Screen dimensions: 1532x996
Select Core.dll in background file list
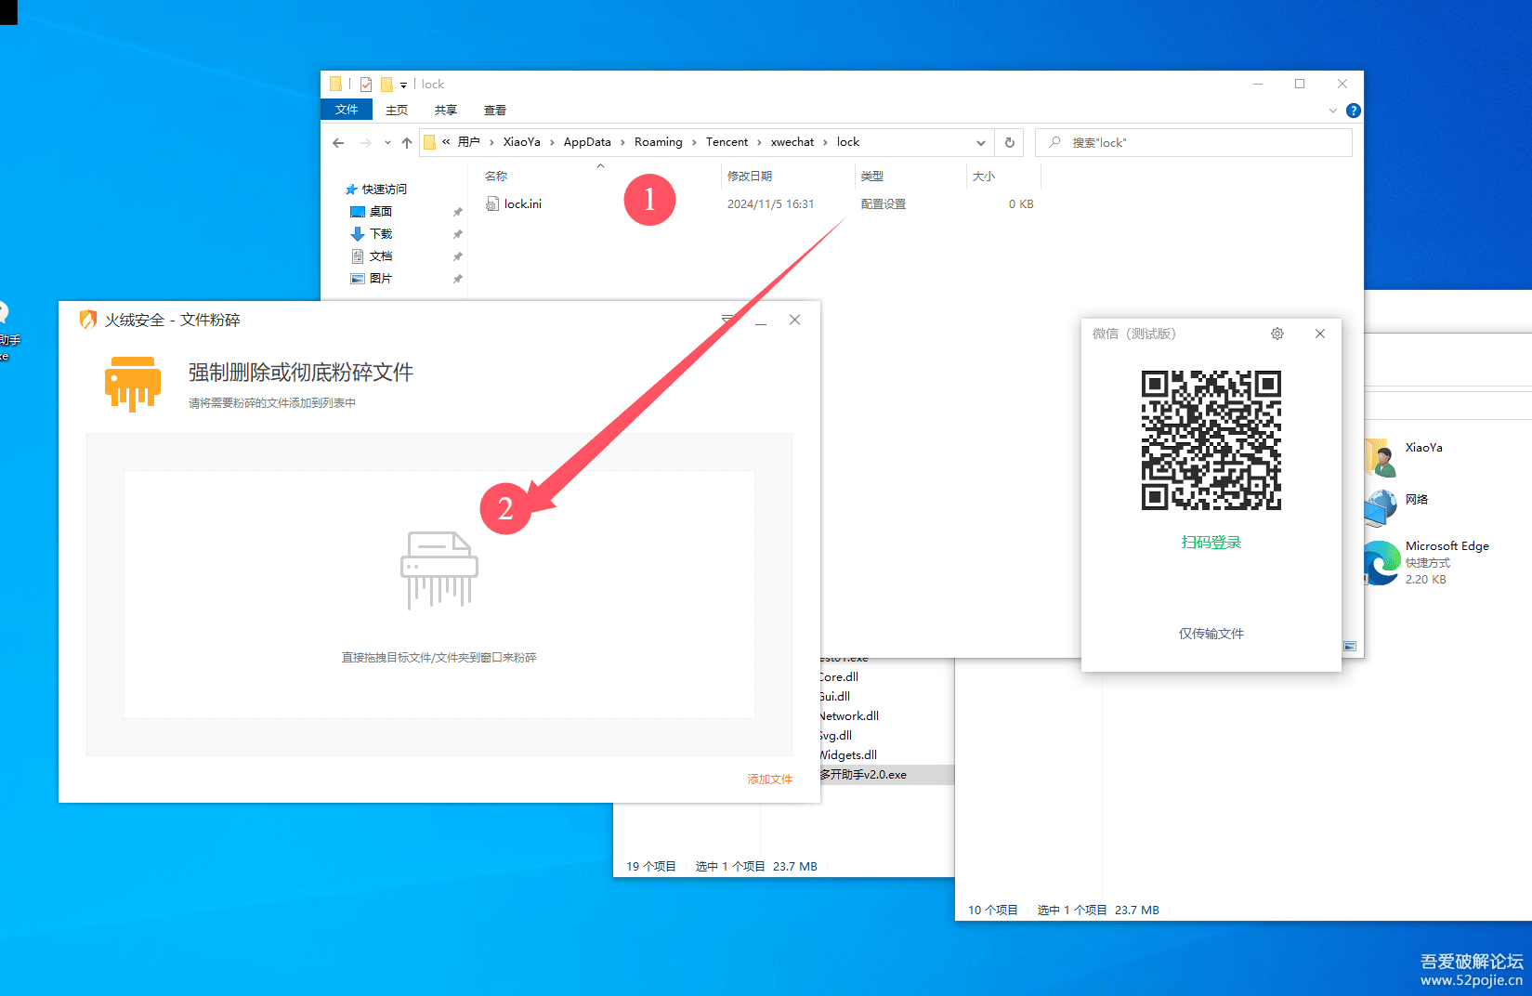click(x=839, y=677)
